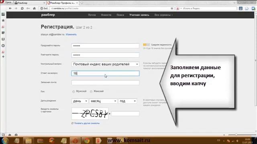Open the security question dropdown
The width and height of the screenshot is (257, 144).
(105, 64)
